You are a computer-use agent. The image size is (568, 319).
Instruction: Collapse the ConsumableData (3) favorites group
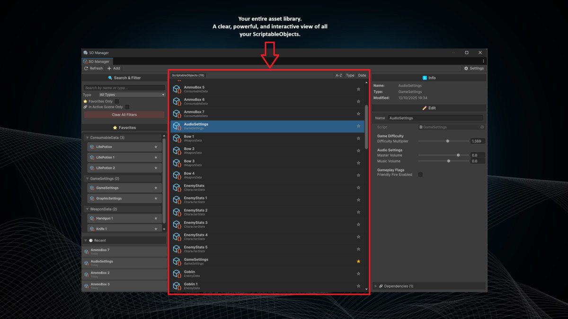pyautogui.click(x=87, y=138)
